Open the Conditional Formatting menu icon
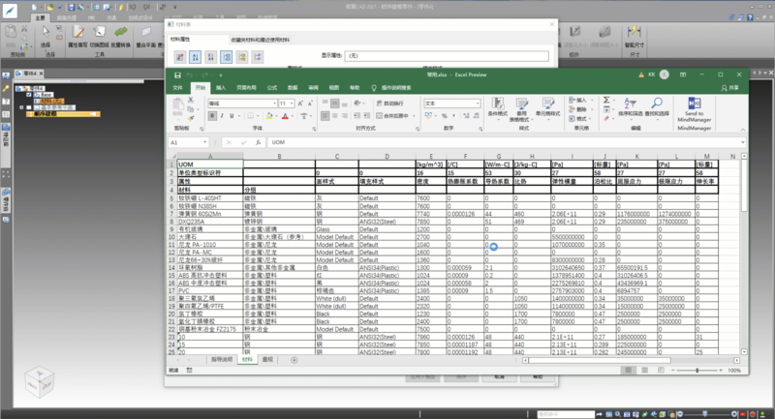The image size is (775, 419). (x=496, y=104)
